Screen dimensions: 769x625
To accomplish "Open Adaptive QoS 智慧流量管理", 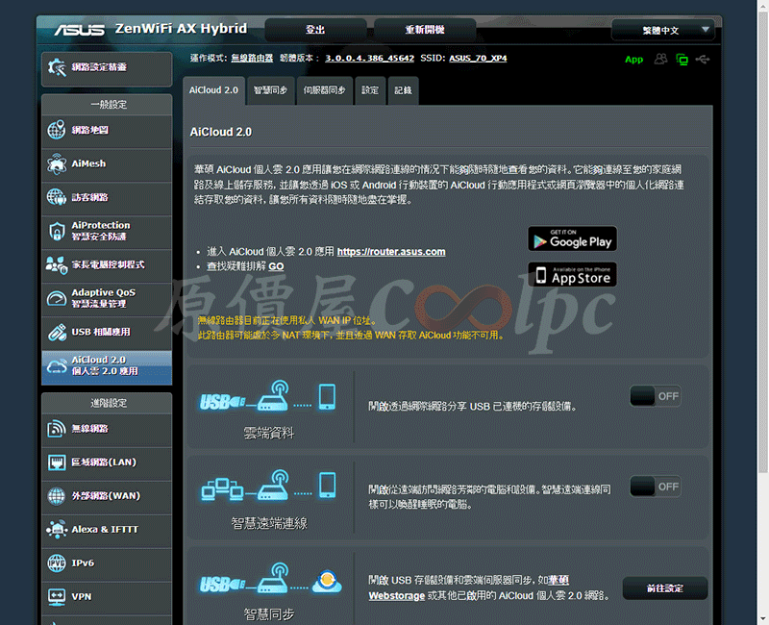I will 107,298.
